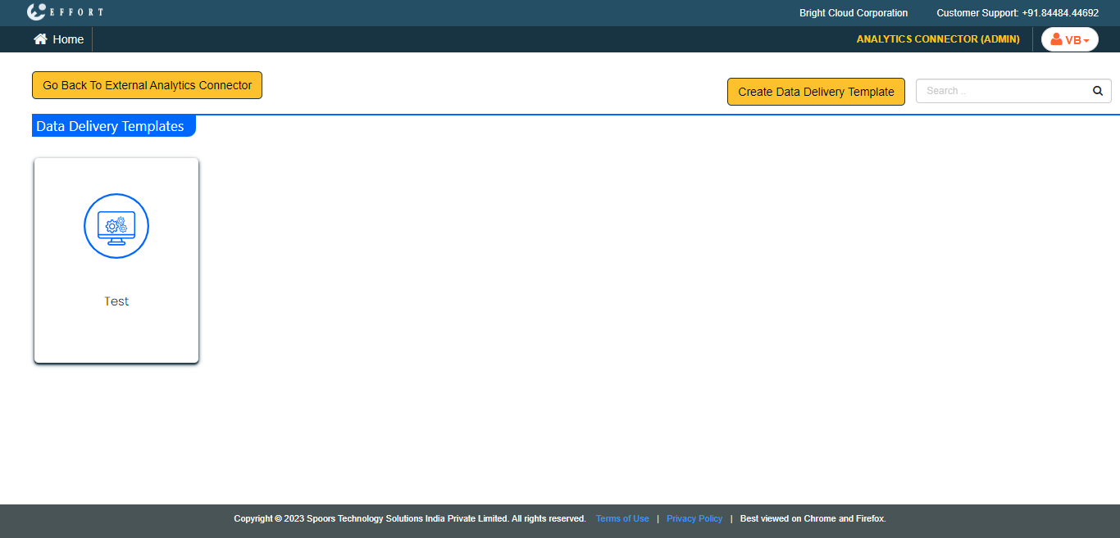Click the Best viewed on Chrome text

click(813, 518)
